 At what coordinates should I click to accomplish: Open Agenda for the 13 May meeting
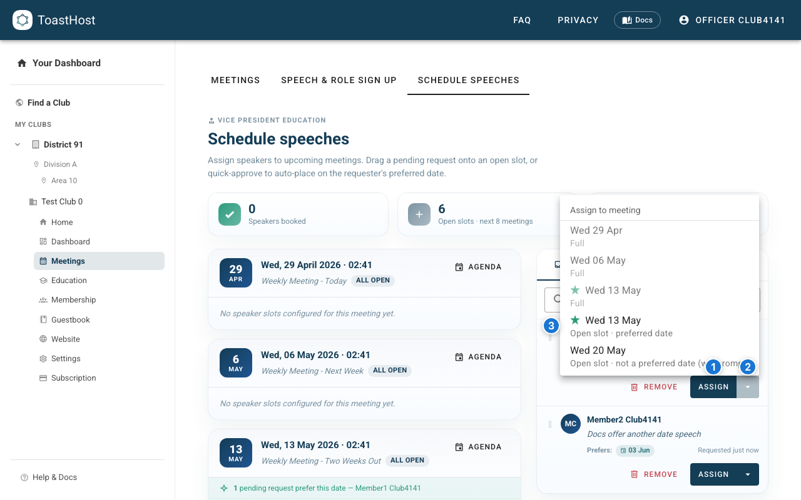click(478, 447)
